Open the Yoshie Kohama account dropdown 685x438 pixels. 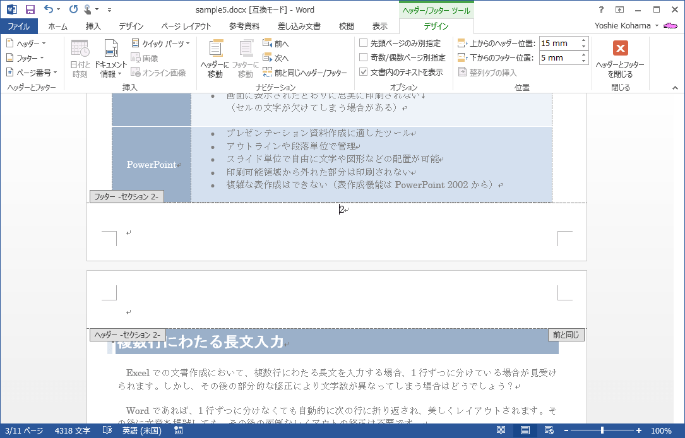626,25
